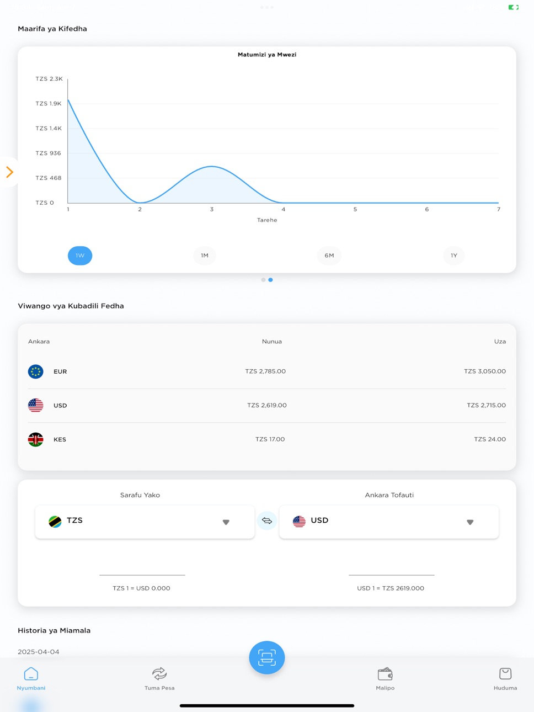Switch chart to 6M range
This screenshot has width=534, height=712.
pyautogui.click(x=329, y=256)
